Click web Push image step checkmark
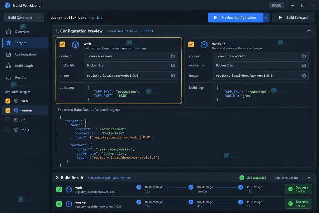319x213 pixels. [x=240, y=187]
